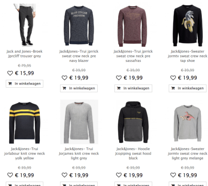View the black and grey hoodie image
This screenshot has width=208, height=186.
(133, 122)
